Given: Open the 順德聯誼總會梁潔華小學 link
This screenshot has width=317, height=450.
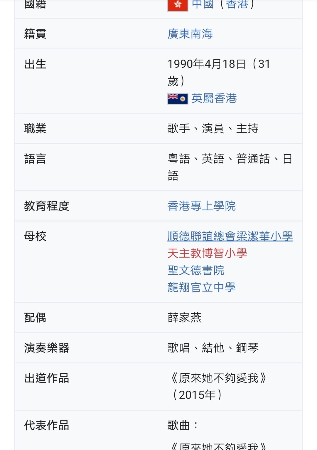Looking at the screenshot, I should [x=230, y=236].
